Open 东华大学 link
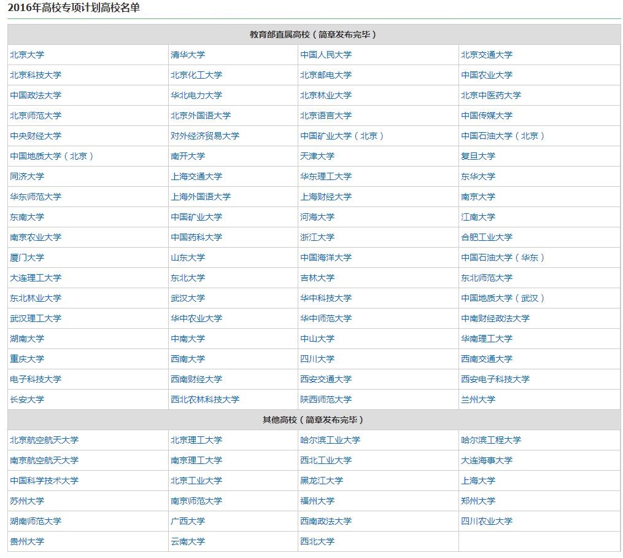The height and width of the screenshot is (558, 623). click(x=478, y=176)
